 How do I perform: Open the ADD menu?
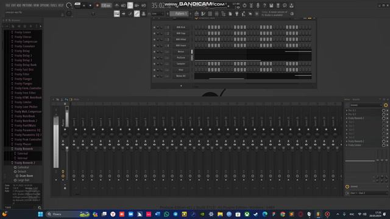pos(19,5)
